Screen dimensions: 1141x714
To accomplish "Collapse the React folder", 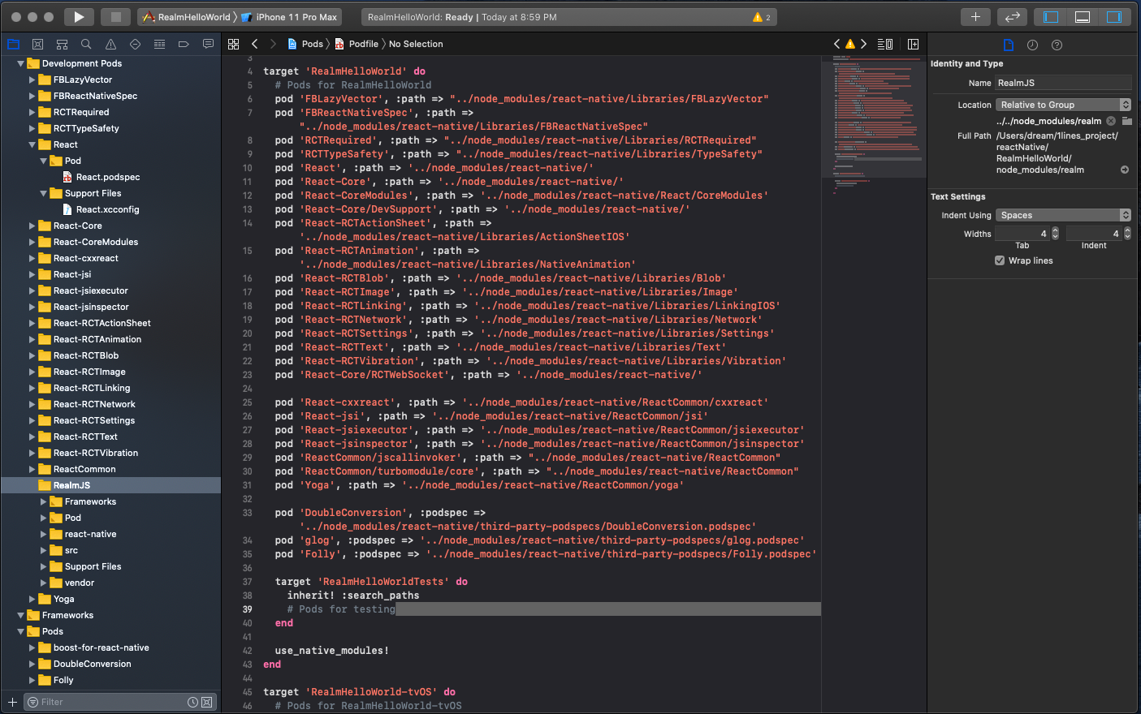I will pyautogui.click(x=32, y=144).
